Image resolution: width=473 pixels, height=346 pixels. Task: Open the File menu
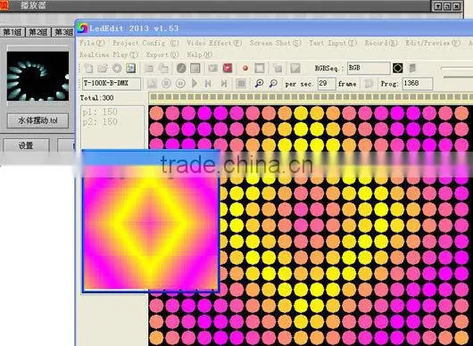coord(92,43)
